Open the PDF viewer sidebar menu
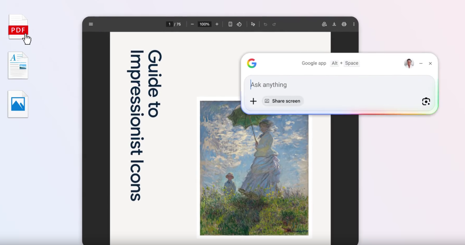This screenshot has width=465, height=245. pyautogui.click(x=91, y=24)
